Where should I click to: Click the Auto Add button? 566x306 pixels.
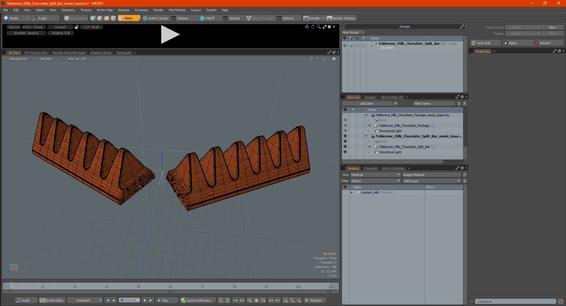pyautogui.click(x=486, y=43)
